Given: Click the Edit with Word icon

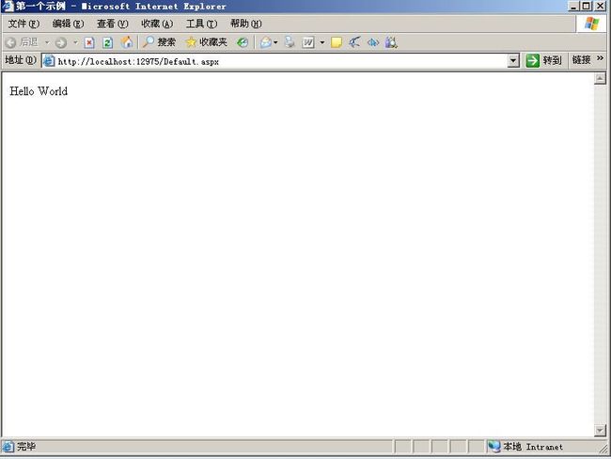Looking at the screenshot, I should pos(307,42).
